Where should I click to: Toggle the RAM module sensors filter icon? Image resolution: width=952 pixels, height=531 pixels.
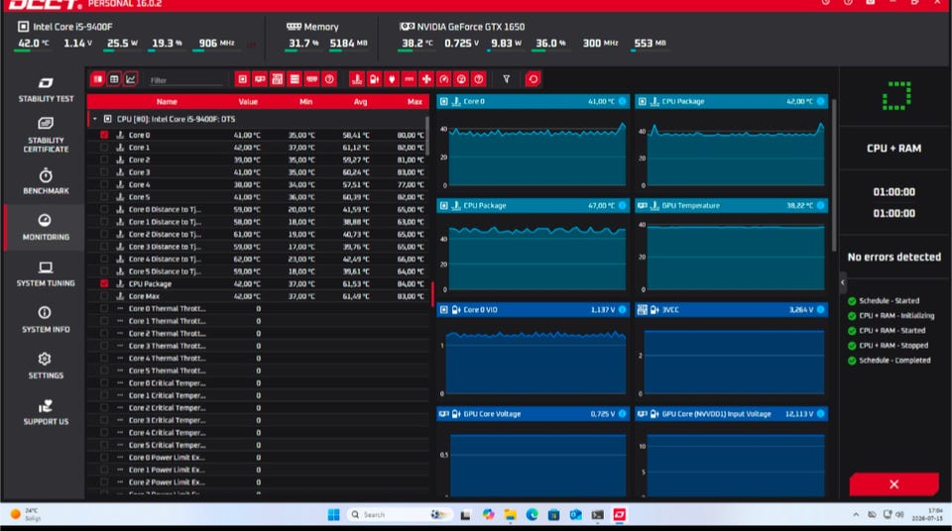pyautogui.click(x=311, y=79)
